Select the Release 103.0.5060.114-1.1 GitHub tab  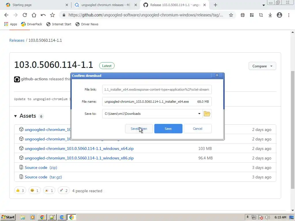click(x=175, y=5)
